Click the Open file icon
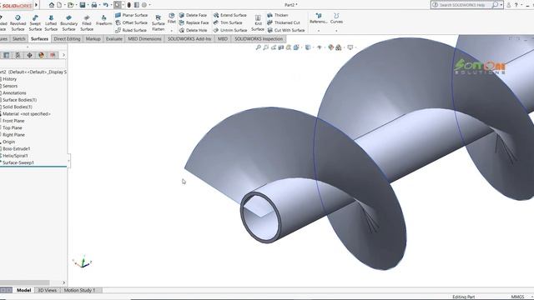 [x=70, y=5]
